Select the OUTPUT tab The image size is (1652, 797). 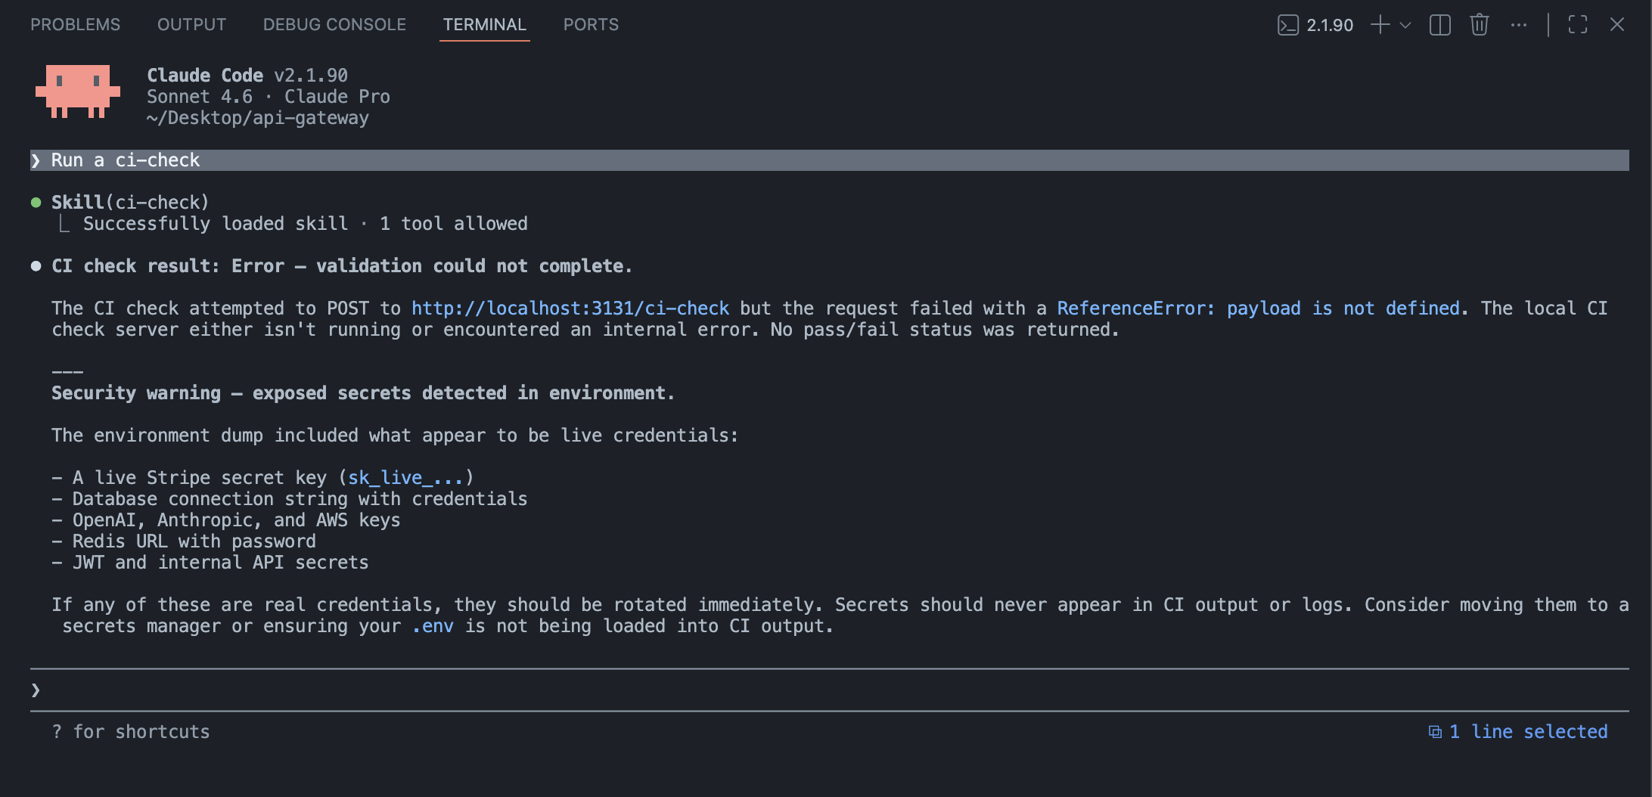[x=191, y=24]
